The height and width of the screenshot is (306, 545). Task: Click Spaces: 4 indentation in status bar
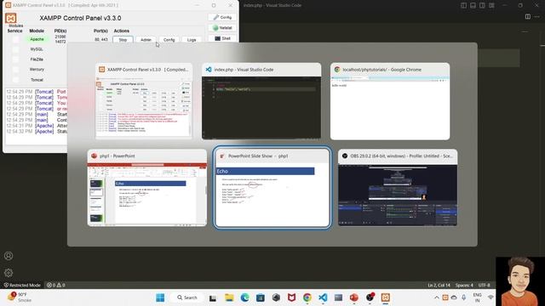pyautogui.click(x=464, y=286)
